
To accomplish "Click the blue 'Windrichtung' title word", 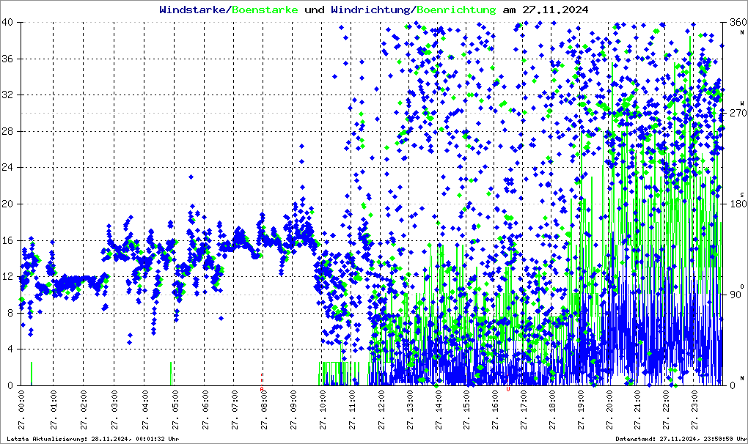I will click(x=370, y=10).
